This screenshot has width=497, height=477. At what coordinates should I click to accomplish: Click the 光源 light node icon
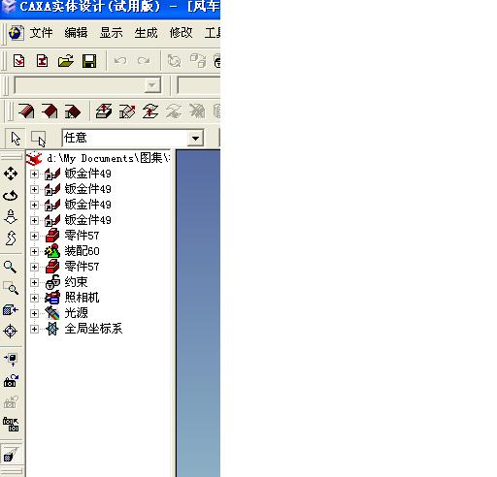[52, 313]
